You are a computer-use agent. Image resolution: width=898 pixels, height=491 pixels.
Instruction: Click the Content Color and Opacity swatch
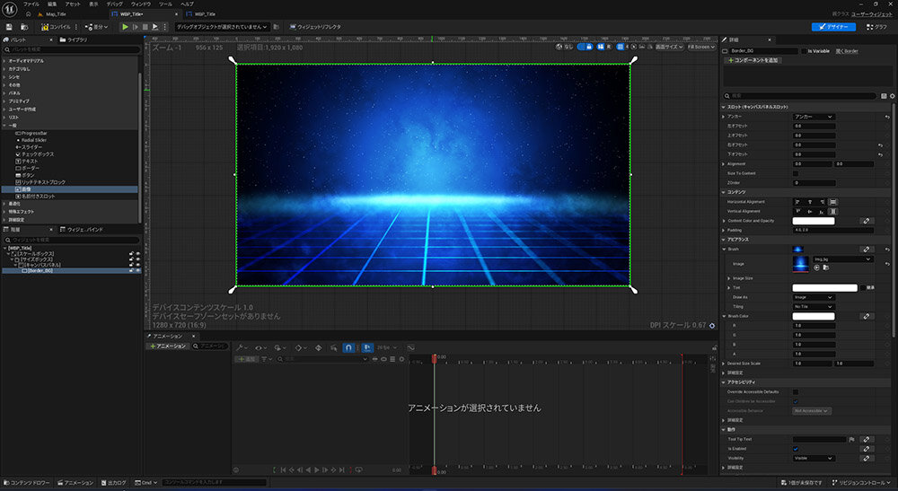[813, 220]
